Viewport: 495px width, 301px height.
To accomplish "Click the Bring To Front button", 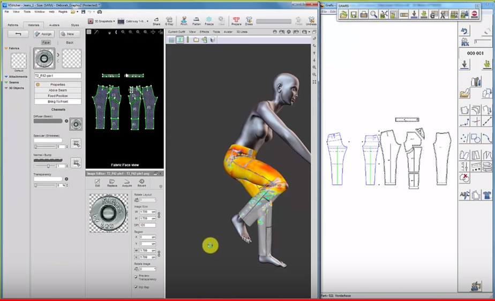I will (x=58, y=101).
